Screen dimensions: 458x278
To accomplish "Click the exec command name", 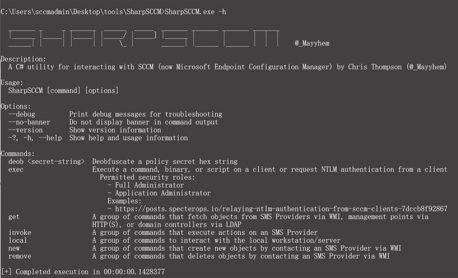I will click(16, 169).
